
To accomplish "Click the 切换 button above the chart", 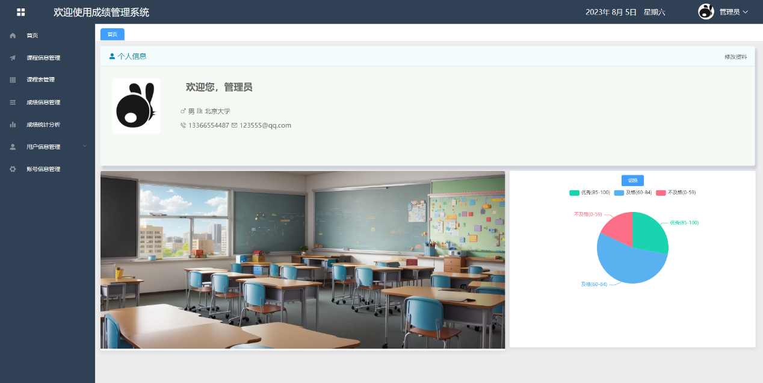I will click(632, 181).
